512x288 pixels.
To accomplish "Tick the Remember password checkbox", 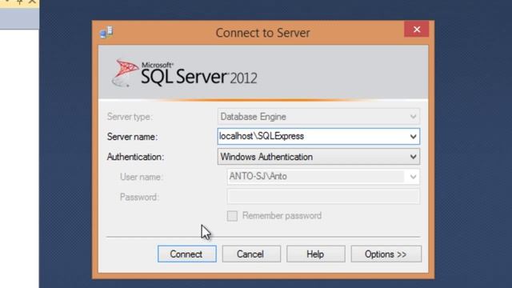I will click(232, 216).
